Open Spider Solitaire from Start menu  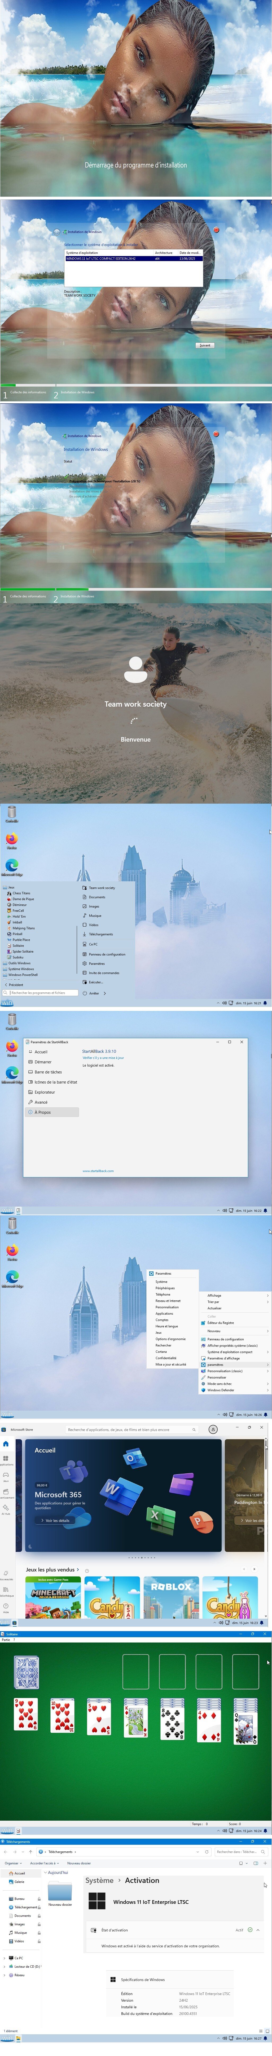coord(23,951)
